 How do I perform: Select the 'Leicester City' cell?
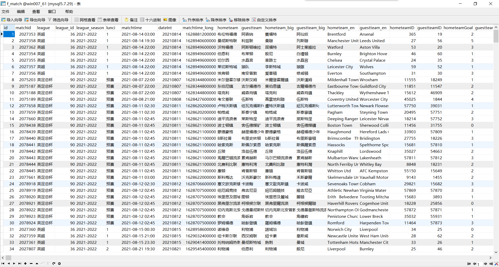343,67
